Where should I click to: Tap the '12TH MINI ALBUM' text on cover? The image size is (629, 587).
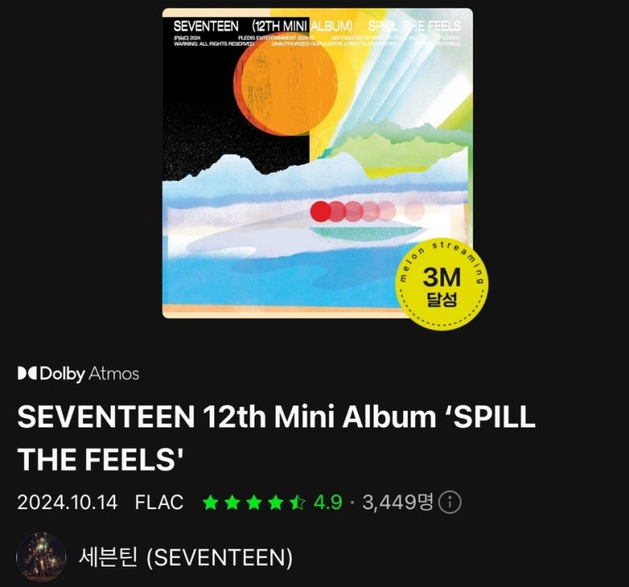[302, 26]
